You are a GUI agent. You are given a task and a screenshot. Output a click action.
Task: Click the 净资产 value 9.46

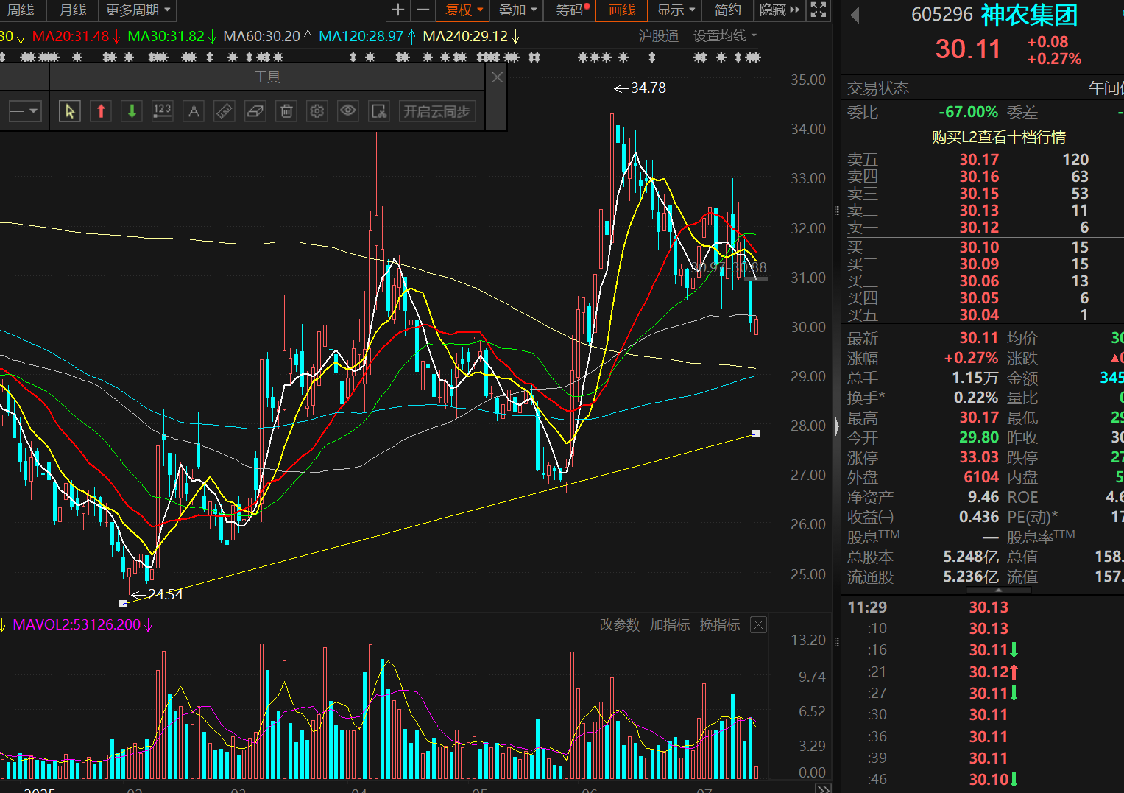click(983, 497)
